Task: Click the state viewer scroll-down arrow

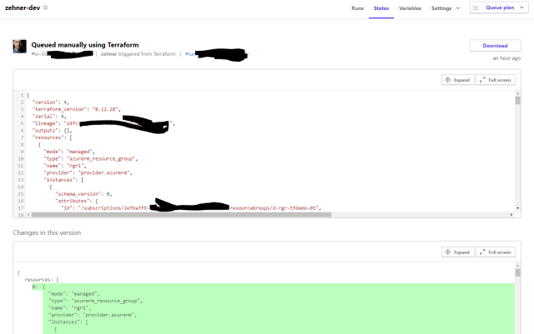Action: coord(518,207)
